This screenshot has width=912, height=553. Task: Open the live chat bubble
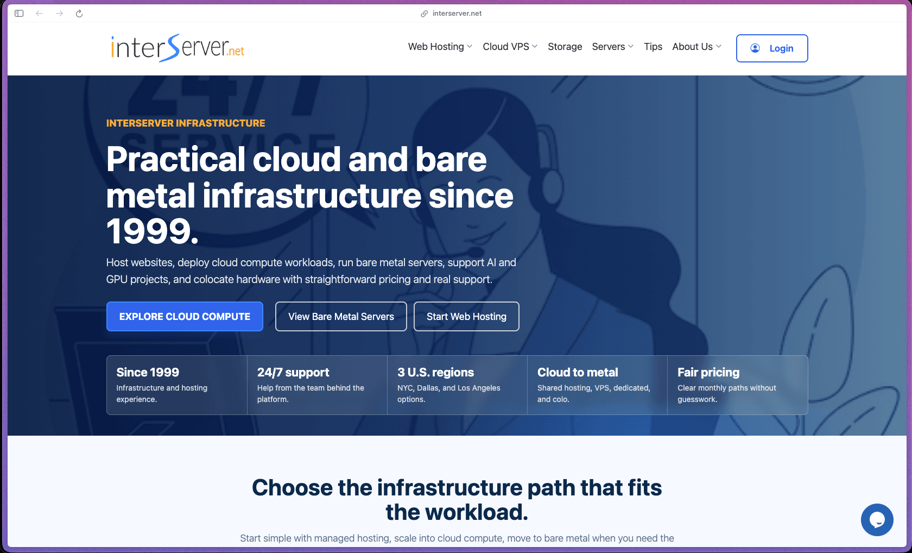point(877,520)
